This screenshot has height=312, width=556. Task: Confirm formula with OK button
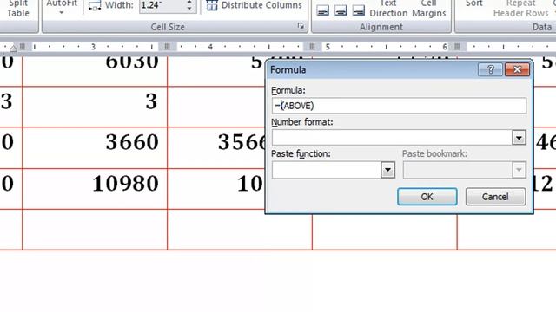coord(427,197)
